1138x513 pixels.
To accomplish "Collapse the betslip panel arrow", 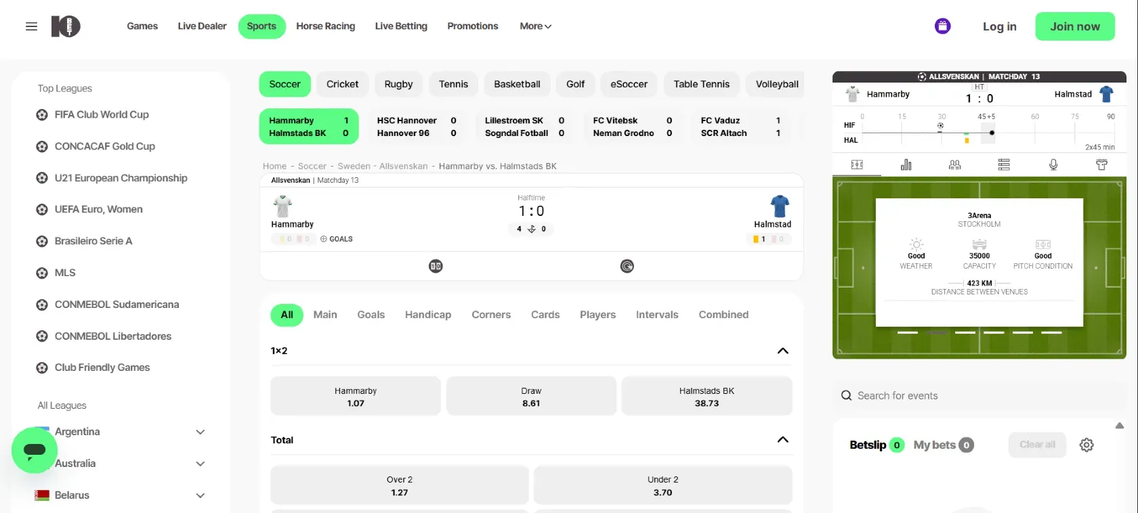I will click(1120, 426).
